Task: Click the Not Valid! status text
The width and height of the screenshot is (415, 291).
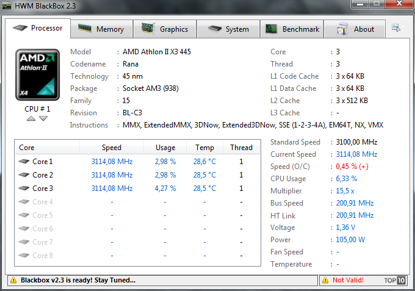Action: [348, 280]
